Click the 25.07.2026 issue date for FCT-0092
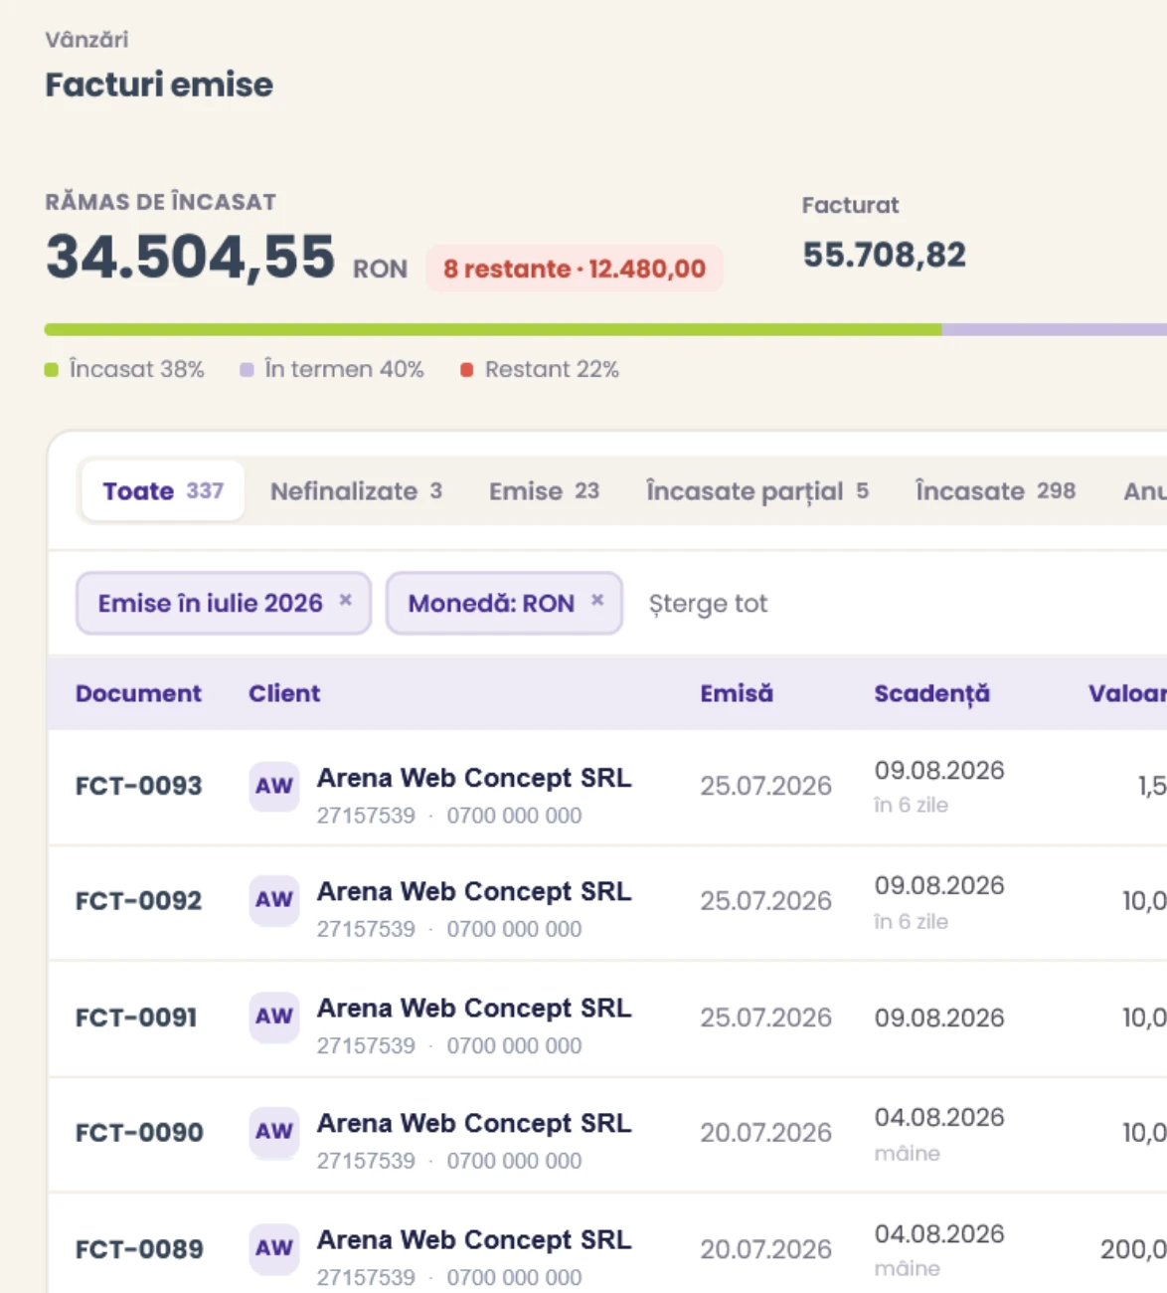1167x1293 pixels. (765, 901)
